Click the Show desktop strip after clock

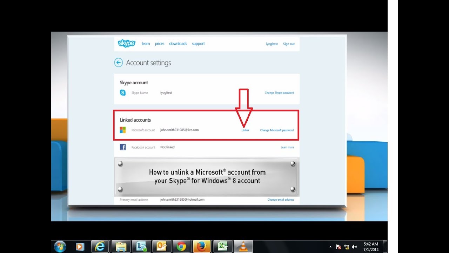[x=385, y=247]
